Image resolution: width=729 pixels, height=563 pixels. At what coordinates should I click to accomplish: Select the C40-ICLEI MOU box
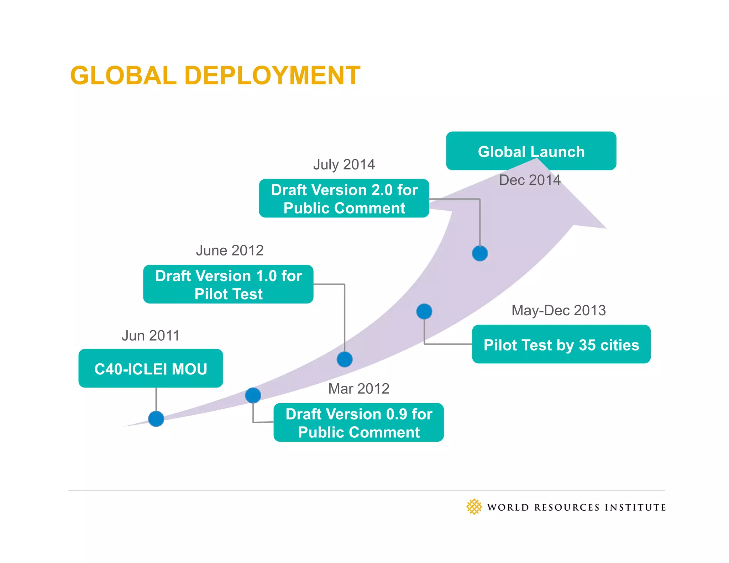pos(151,368)
